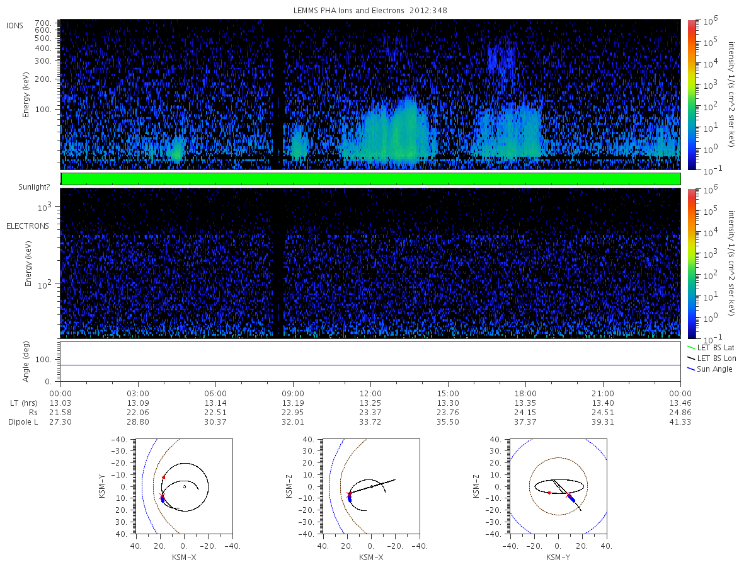Click the ELECTRONS panel label

(x=28, y=226)
